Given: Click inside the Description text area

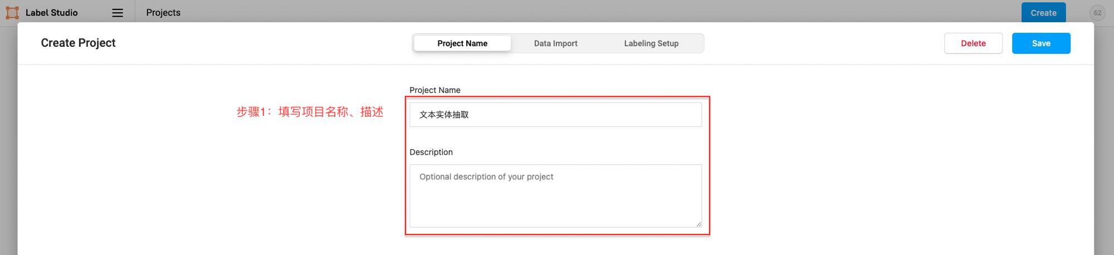Looking at the screenshot, I should (x=555, y=196).
